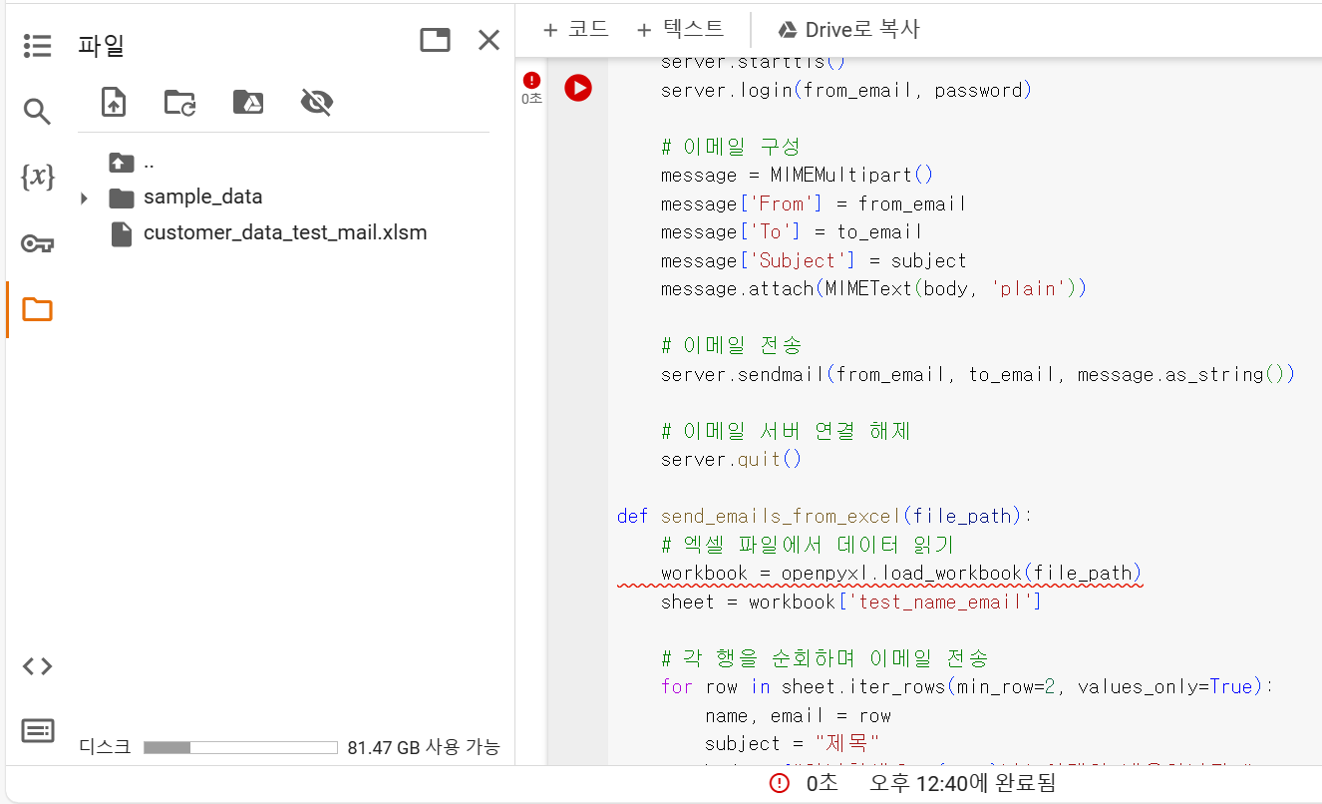
Task: Open the command palette icon at bottom
Action: [37, 731]
